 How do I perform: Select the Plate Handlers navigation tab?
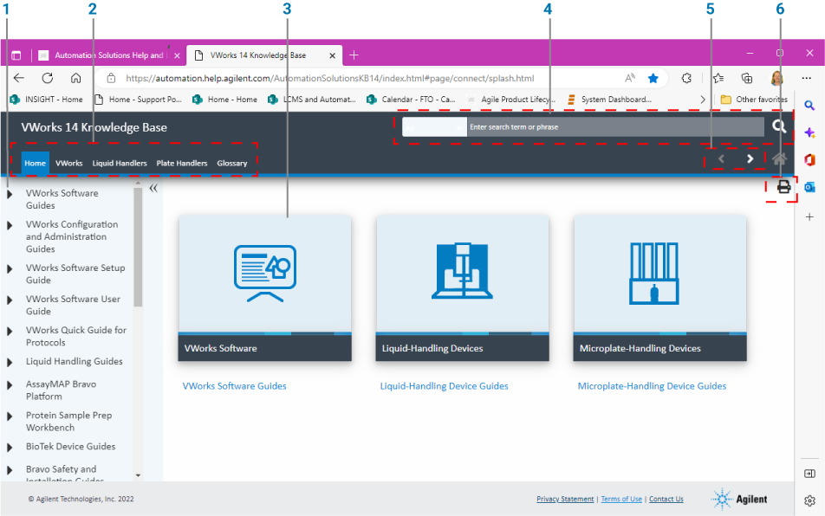pyautogui.click(x=181, y=163)
